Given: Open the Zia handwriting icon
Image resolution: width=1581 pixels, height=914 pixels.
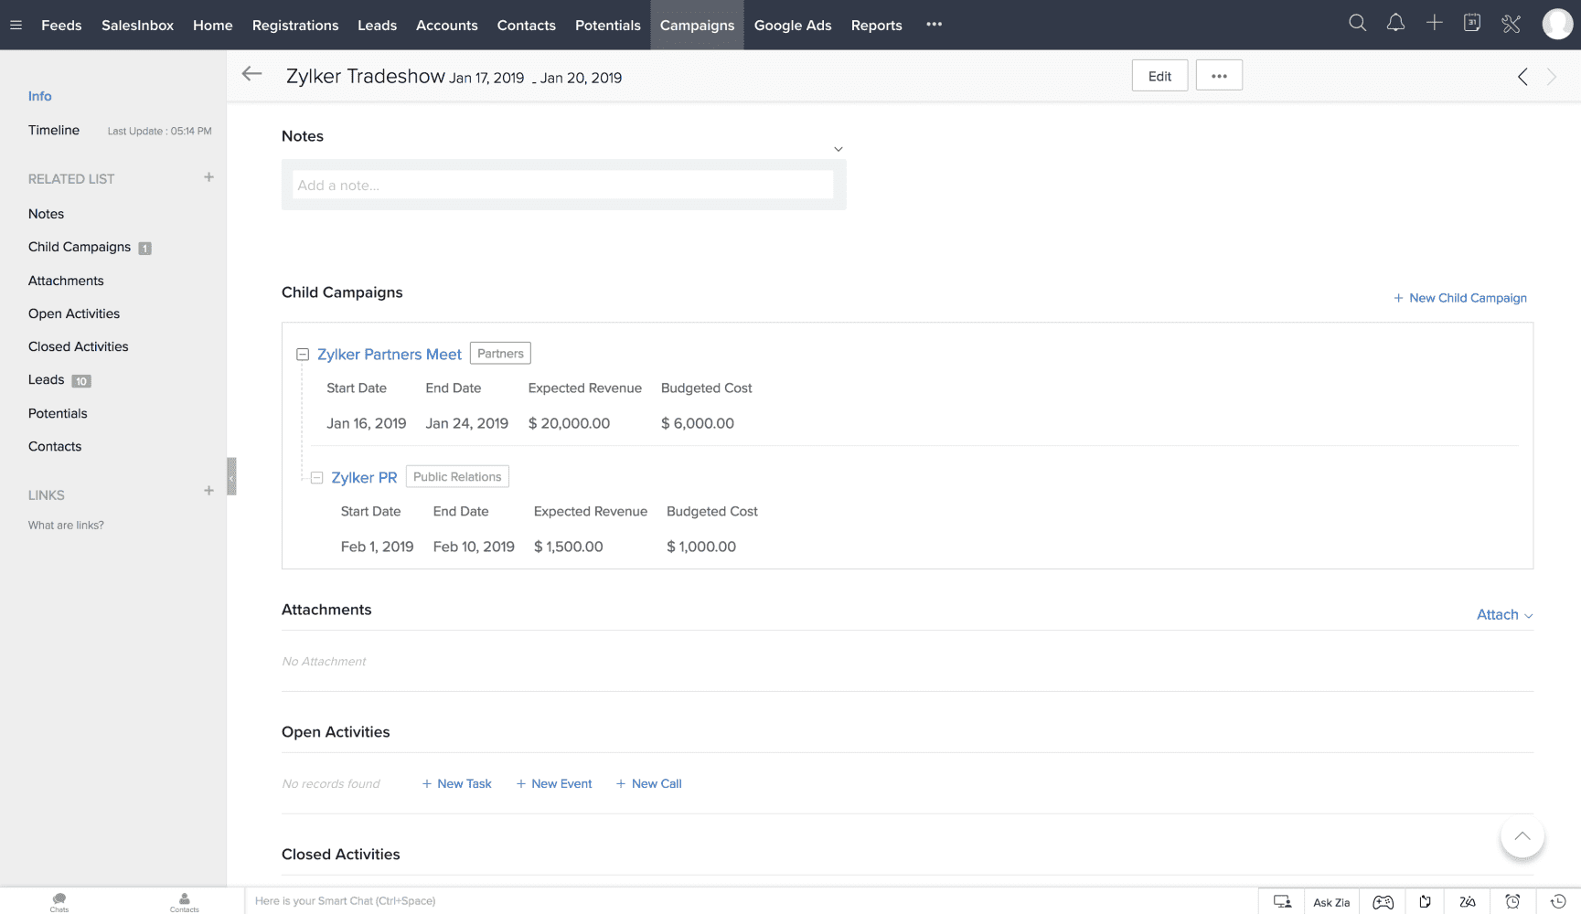Looking at the screenshot, I should click(1468, 901).
